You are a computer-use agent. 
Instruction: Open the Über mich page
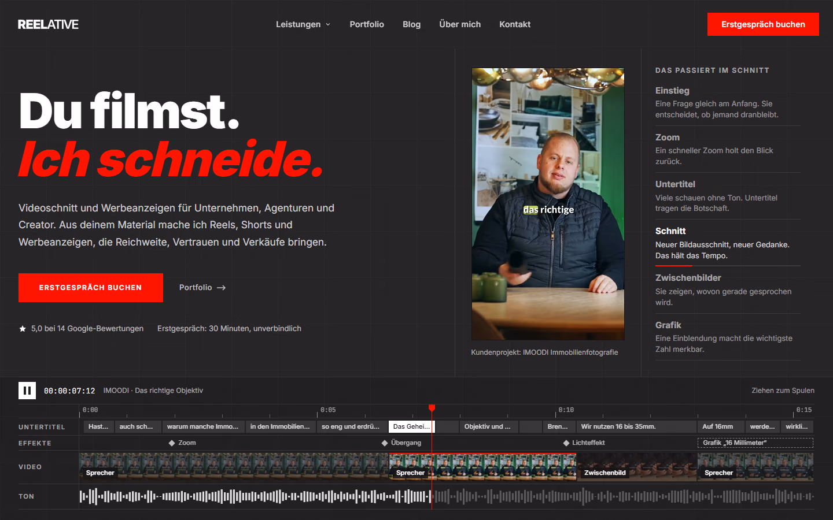click(460, 24)
